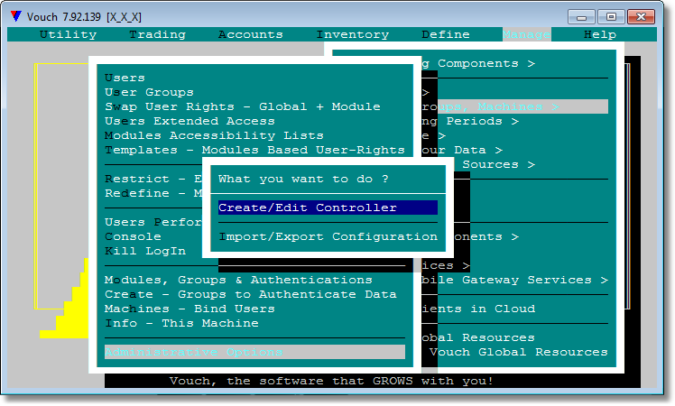The image size is (675, 406).
Task: Open Info – This Machine
Action: (x=181, y=323)
